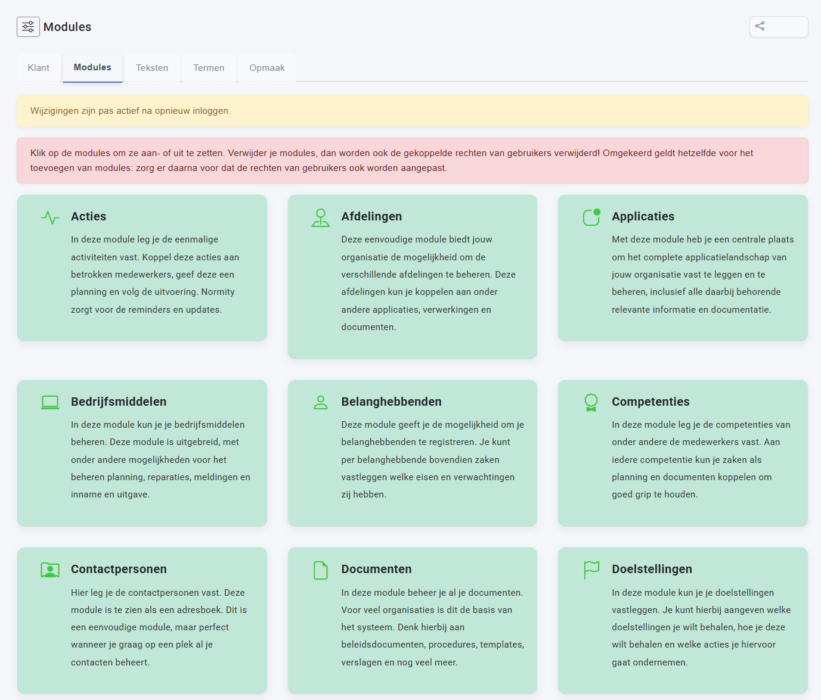Click the Doelstellingen flag icon
The width and height of the screenshot is (821, 700).
[x=591, y=570]
